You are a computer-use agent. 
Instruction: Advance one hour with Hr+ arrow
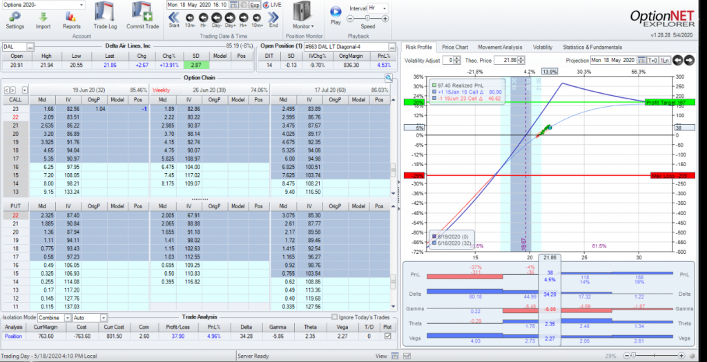tap(244, 17)
